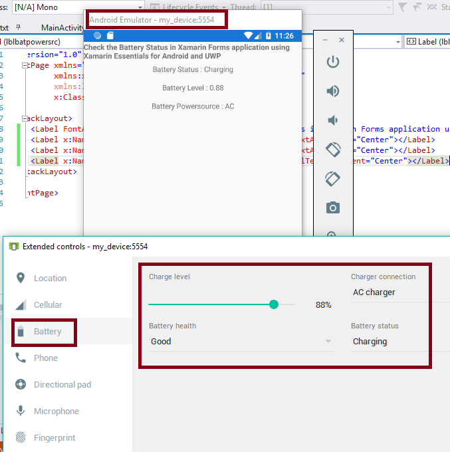Viewport: 450px width, 452px height.
Task: Click the Battery sidebar icon
Action: click(x=21, y=331)
